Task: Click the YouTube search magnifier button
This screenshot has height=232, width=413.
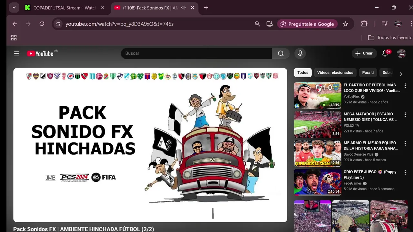Action: click(281, 53)
